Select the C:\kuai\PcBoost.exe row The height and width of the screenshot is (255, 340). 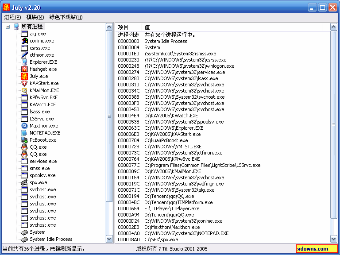click(223, 140)
